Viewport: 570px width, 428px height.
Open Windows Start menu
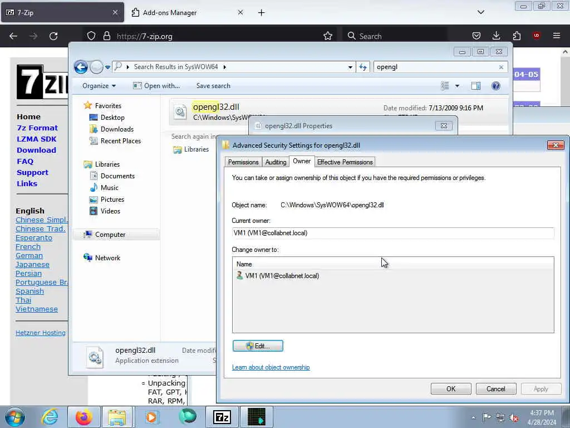coord(15,417)
